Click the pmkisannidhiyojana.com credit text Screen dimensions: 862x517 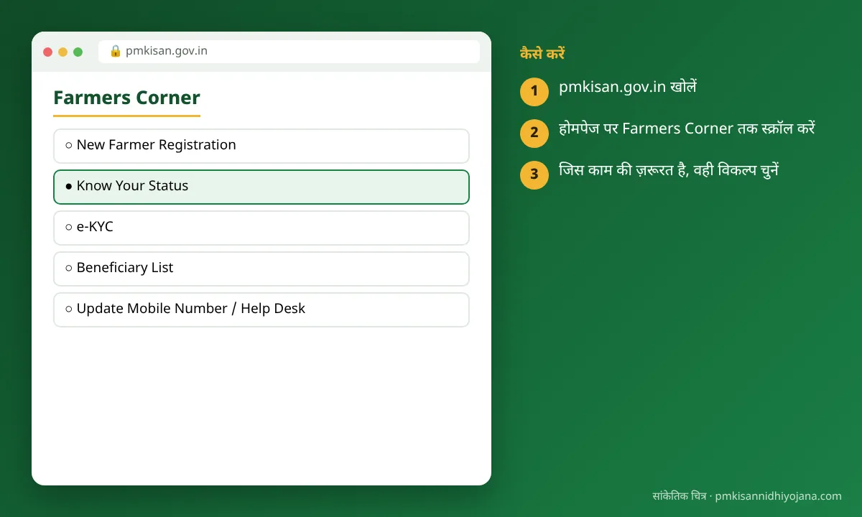[779, 496]
